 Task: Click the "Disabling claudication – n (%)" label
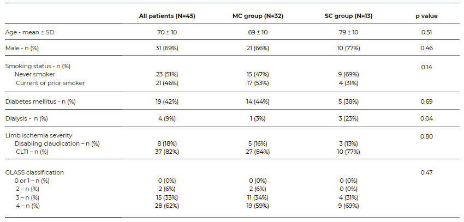coord(57,143)
